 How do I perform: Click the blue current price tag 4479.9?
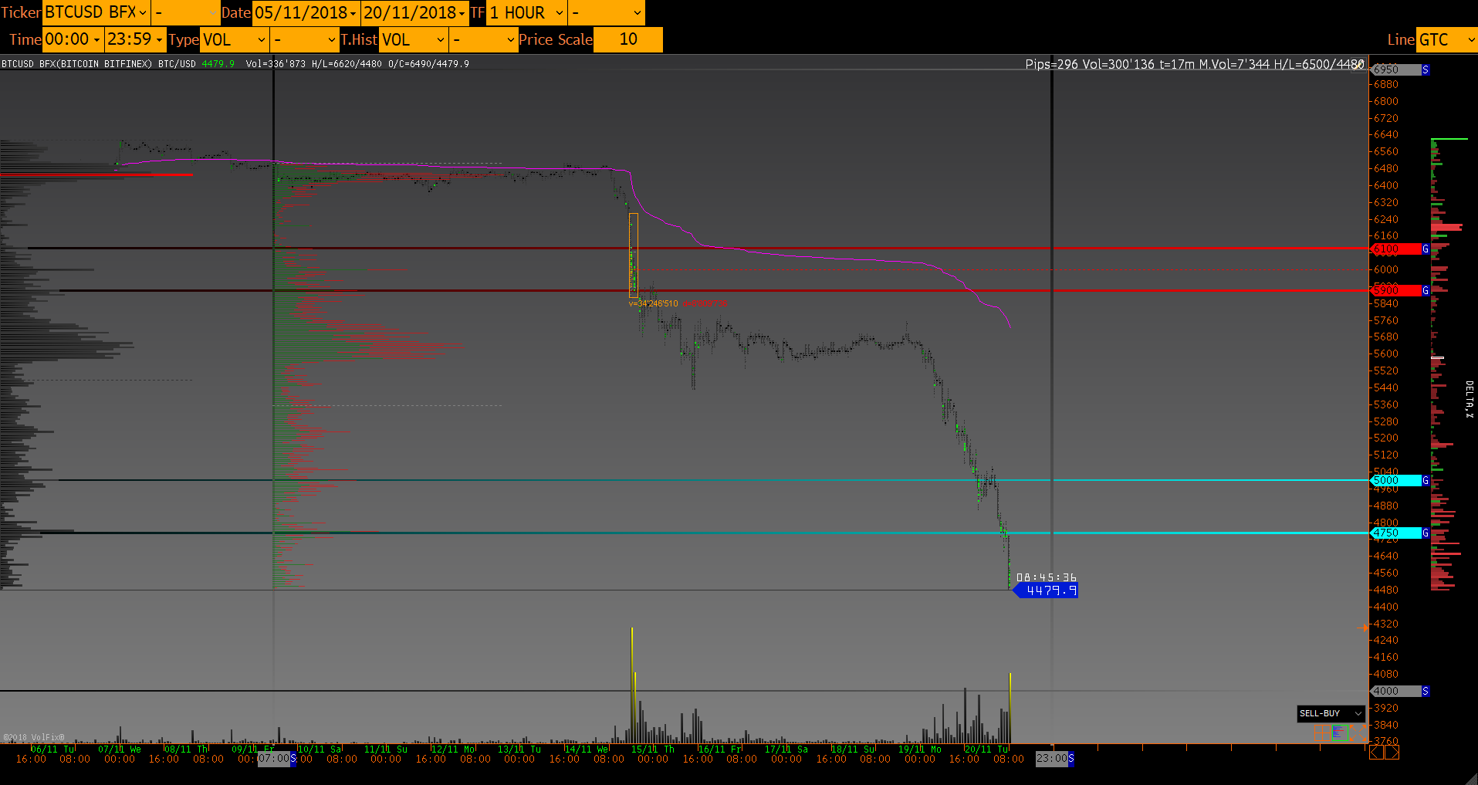coord(1046,590)
